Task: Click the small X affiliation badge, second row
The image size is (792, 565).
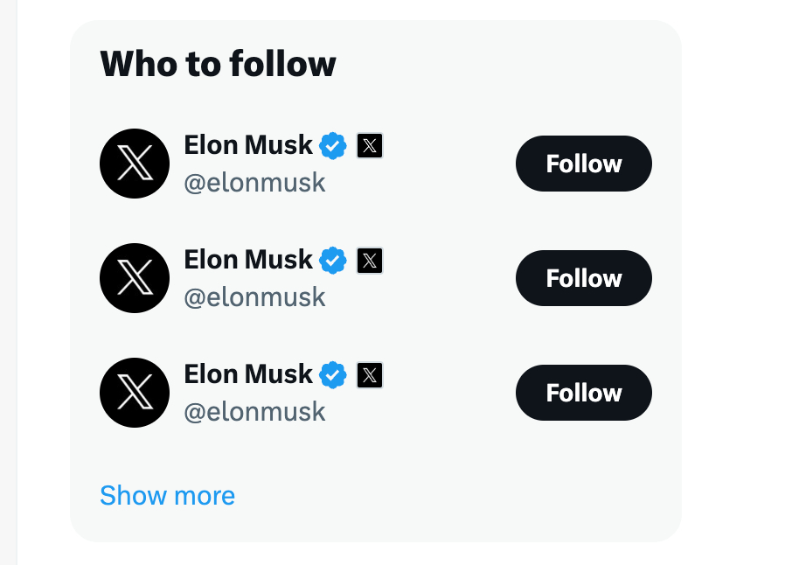Action: pyautogui.click(x=370, y=260)
